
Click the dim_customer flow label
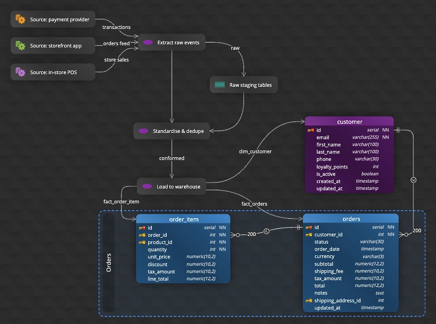pos(255,151)
